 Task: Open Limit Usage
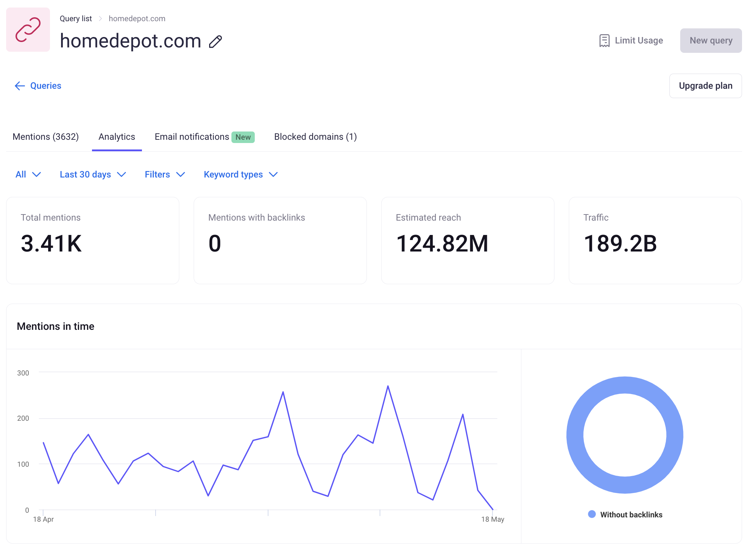point(631,41)
